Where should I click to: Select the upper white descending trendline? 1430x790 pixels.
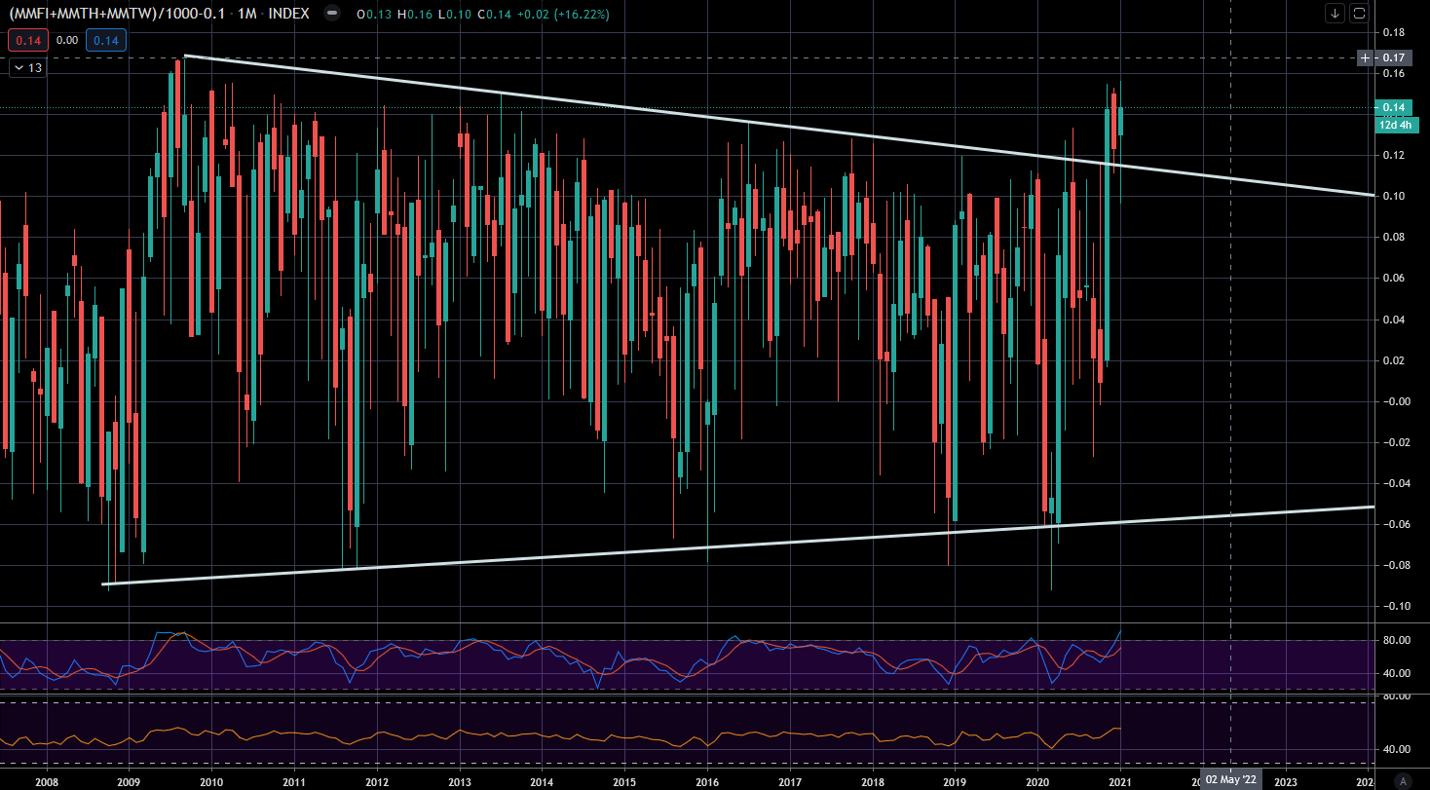click(x=682, y=114)
